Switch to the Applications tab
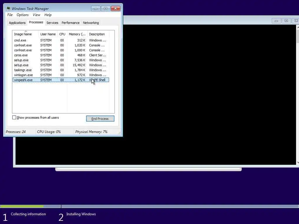Screen dimensions: 299x224 [x=17, y=23]
